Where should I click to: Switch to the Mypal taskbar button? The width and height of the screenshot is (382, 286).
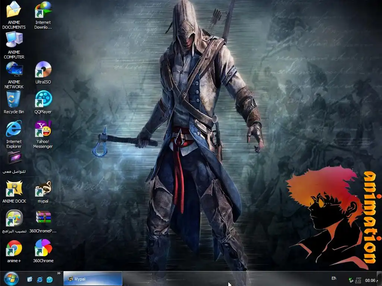click(x=93, y=279)
